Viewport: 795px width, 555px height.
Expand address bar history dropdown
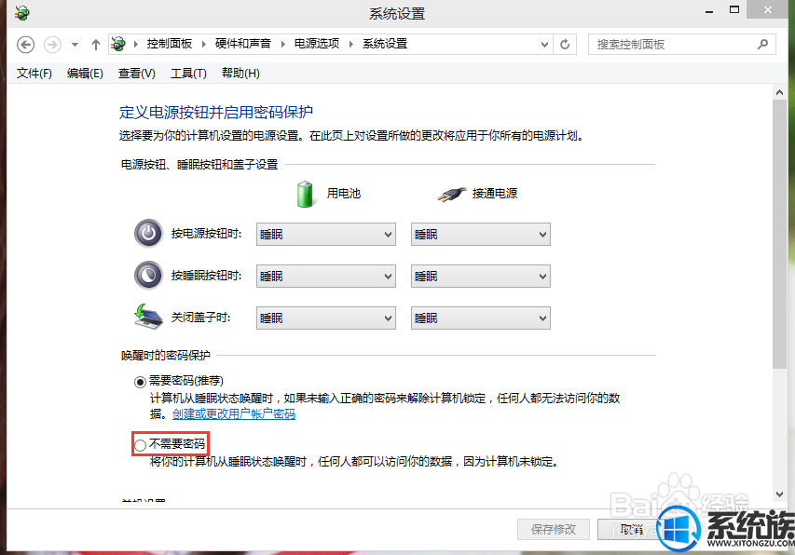click(544, 45)
